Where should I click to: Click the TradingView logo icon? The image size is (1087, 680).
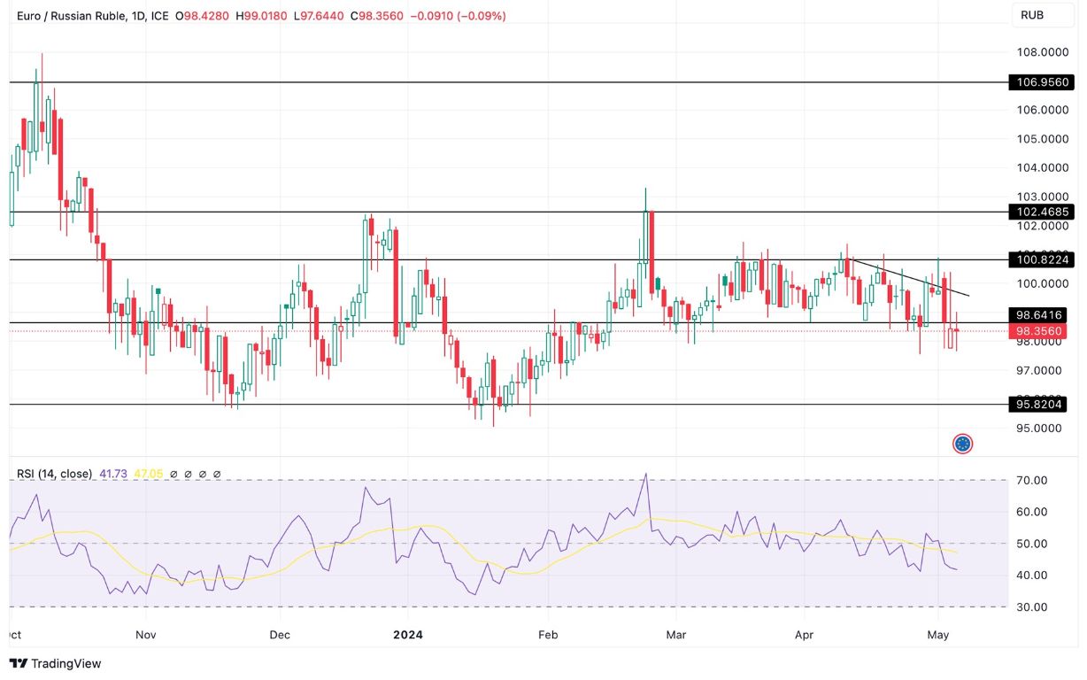17,663
